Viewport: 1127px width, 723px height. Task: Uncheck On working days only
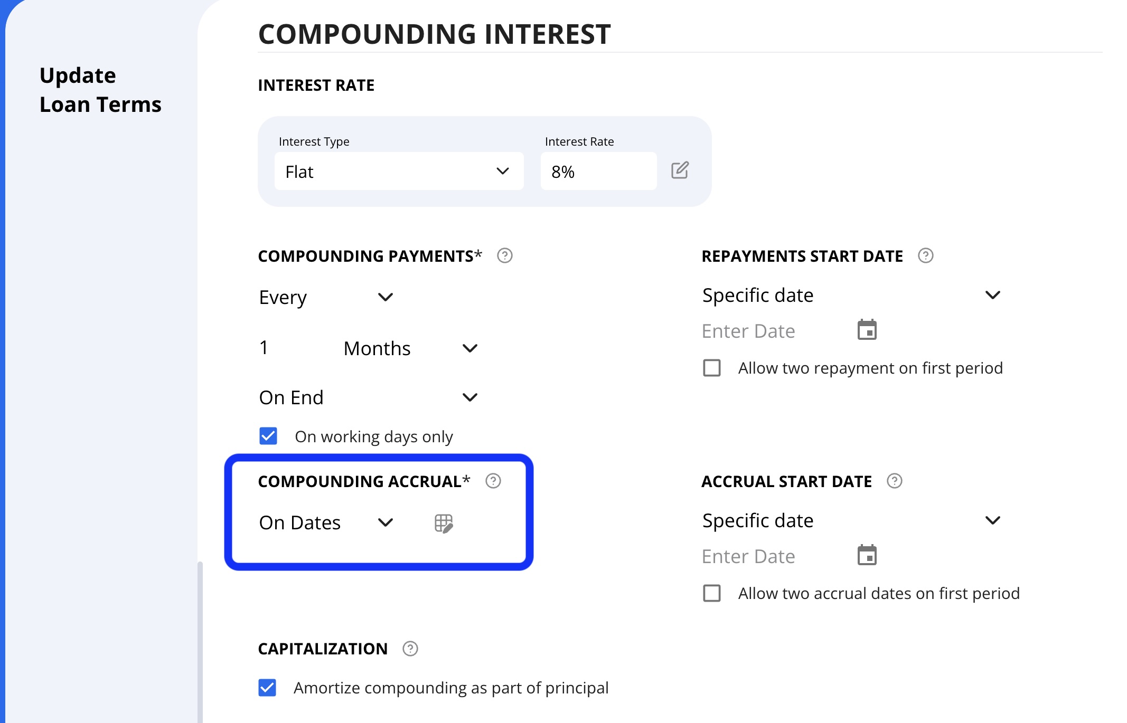pyautogui.click(x=268, y=436)
